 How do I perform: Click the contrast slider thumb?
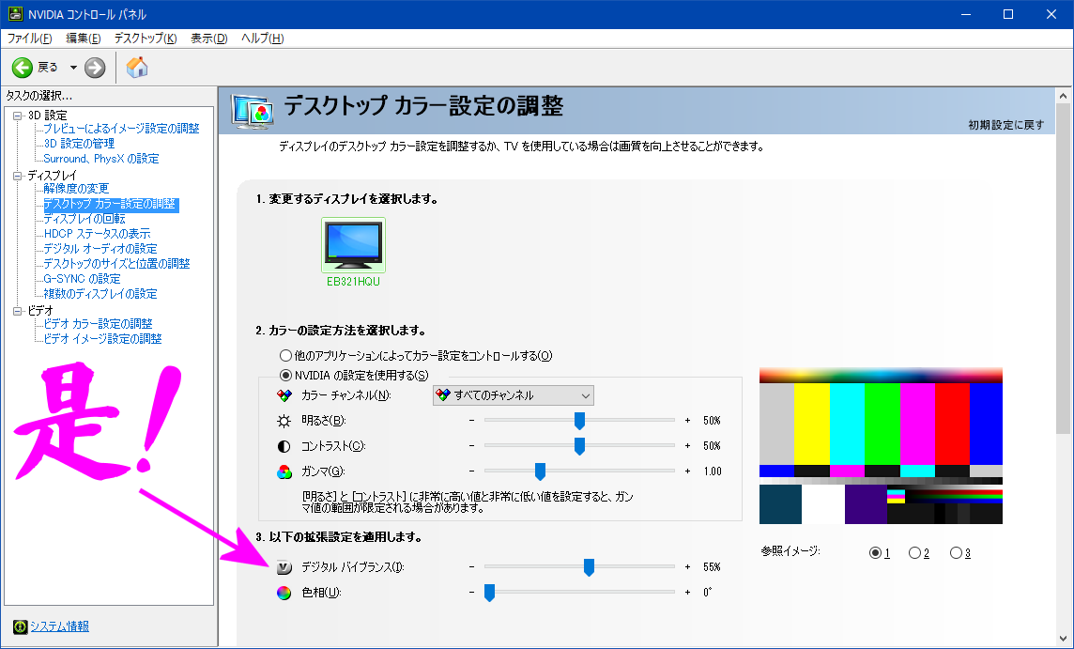[579, 446]
